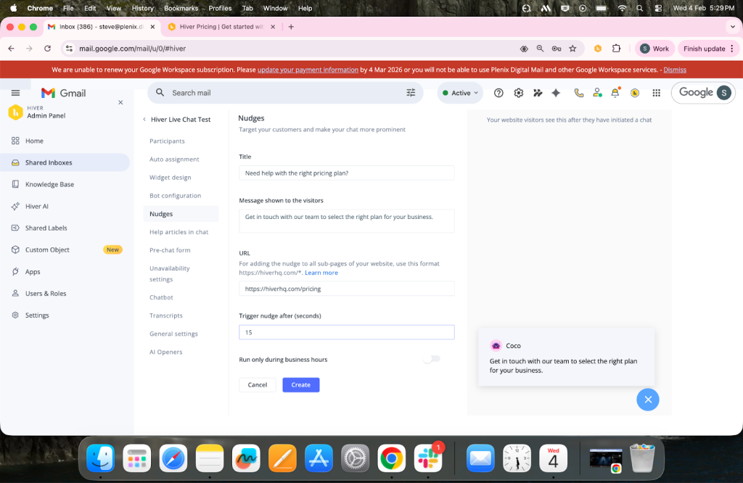Click the Gmail help question mark icon
Viewport: 743px width, 483px height.
pos(498,93)
